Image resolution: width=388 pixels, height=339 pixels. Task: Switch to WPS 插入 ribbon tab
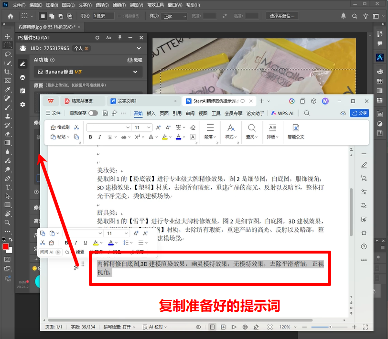151,113
